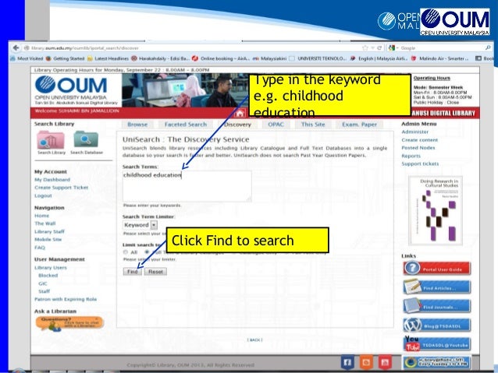
Task: Open My Dashboard link
Action: (x=52, y=180)
